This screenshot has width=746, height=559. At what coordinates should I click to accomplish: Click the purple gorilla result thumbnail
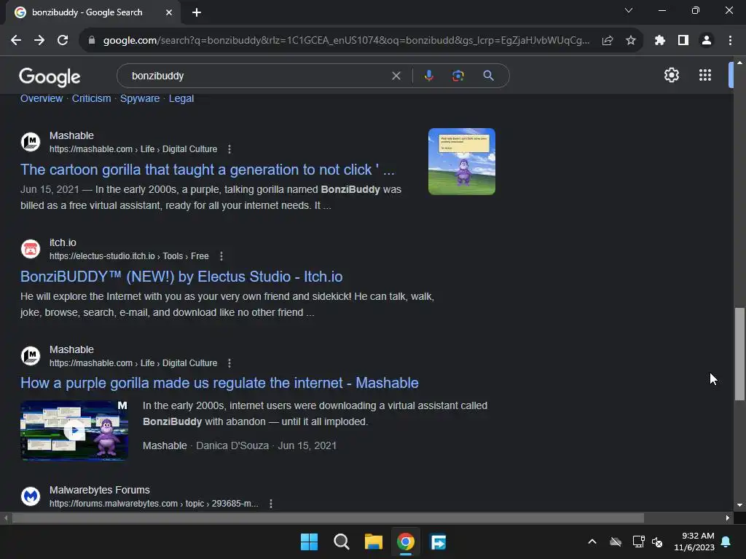pyautogui.click(x=461, y=162)
